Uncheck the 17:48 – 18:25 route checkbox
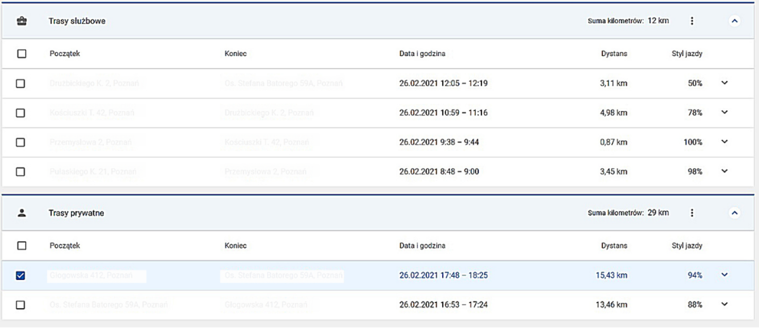Viewport: 759px width, 328px height. (x=21, y=276)
